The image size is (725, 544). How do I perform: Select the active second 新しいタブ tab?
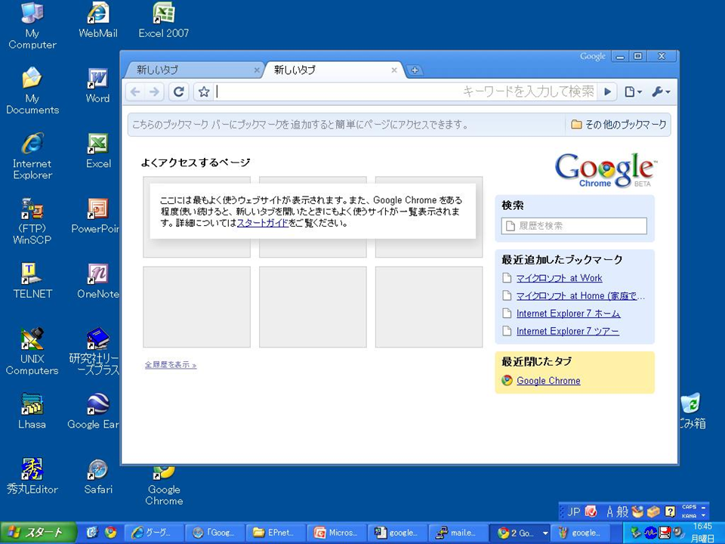(332, 70)
